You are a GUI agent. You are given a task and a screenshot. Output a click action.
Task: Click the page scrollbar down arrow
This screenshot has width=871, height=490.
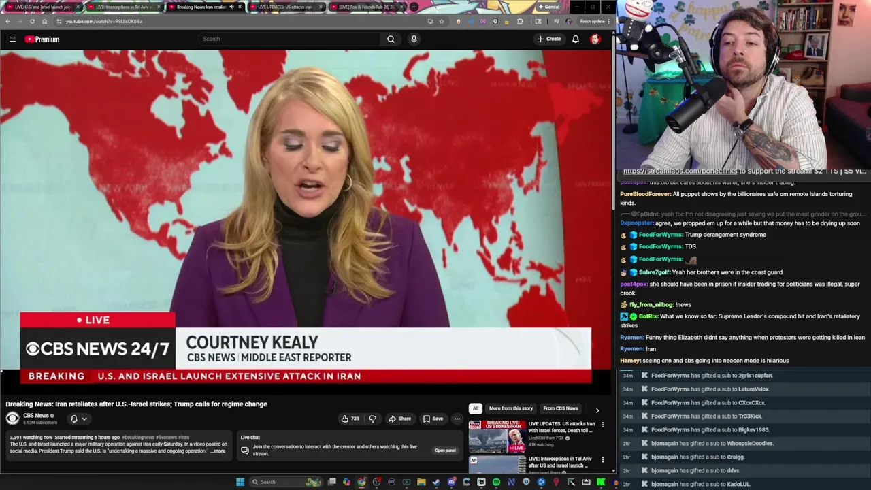point(613,470)
